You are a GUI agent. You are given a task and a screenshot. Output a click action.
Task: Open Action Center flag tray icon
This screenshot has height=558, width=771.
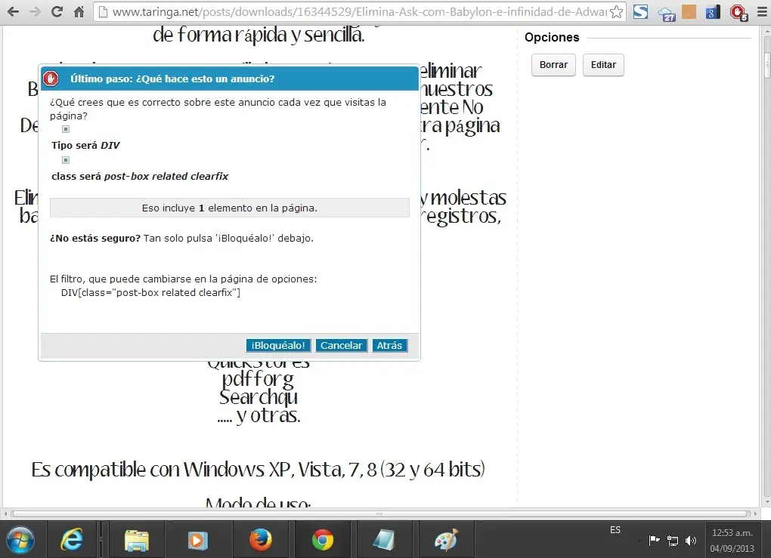(x=654, y=541)
